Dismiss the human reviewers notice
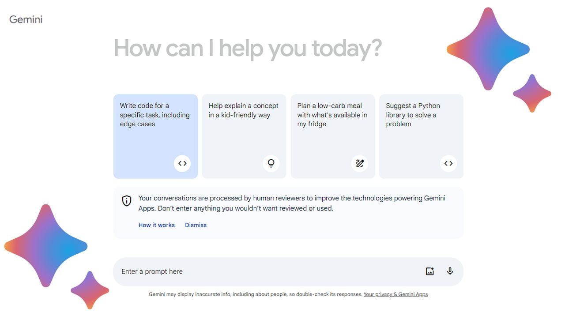This screenshot has width=565, height=316. point(196,225)
